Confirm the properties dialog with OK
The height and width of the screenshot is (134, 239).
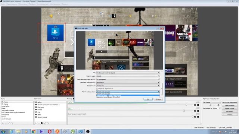point(148,99)
